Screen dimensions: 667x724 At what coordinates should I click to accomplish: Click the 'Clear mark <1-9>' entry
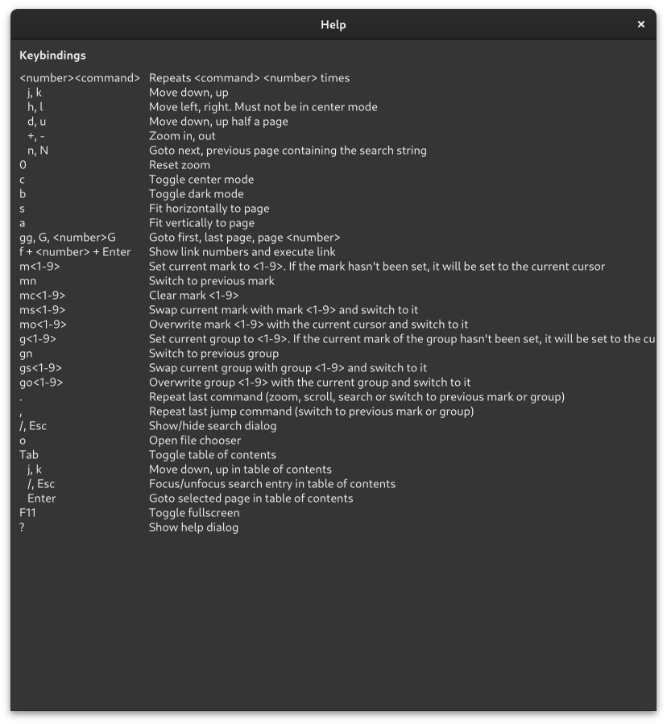point(194,296)
